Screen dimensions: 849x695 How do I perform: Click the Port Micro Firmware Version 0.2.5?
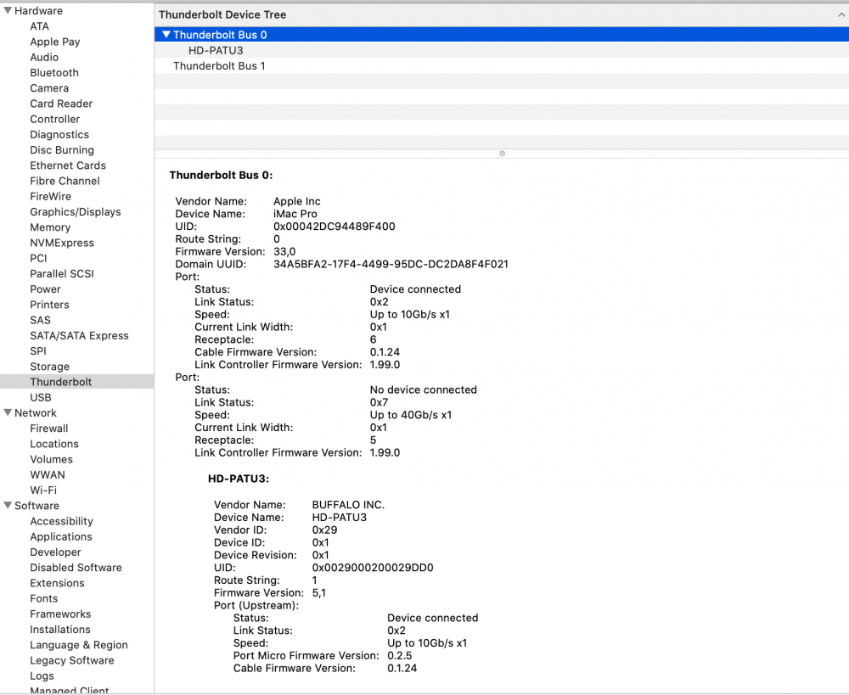point(400,655)
